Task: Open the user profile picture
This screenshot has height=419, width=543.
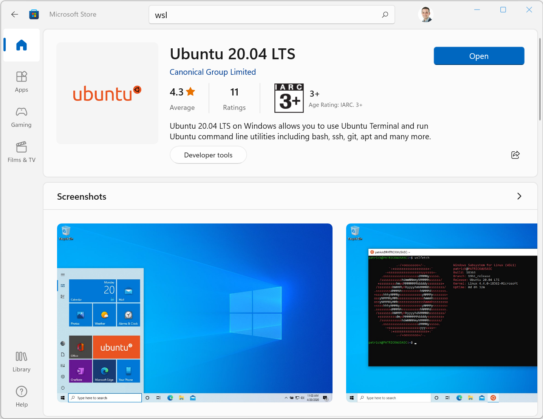Action: 426,15
